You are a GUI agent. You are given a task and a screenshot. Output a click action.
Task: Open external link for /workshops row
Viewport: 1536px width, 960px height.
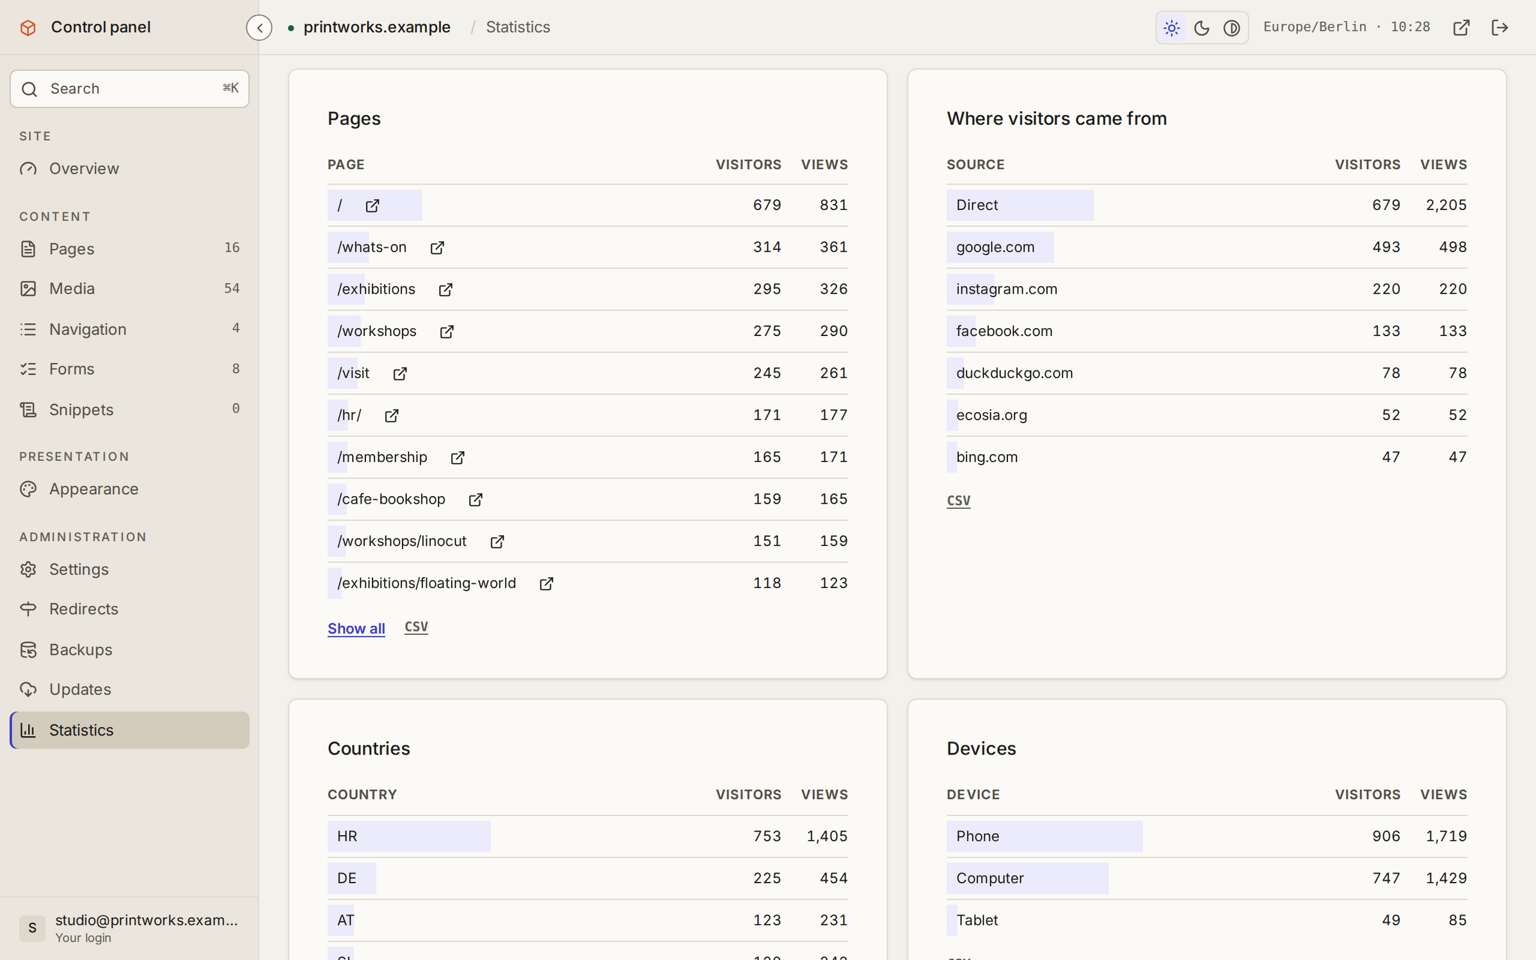pos(447,332)
